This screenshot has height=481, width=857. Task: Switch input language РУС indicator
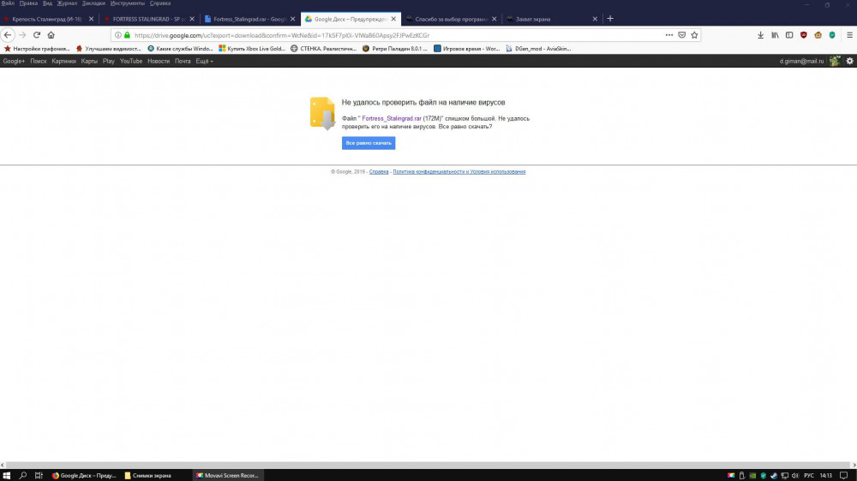click(809, 476)
